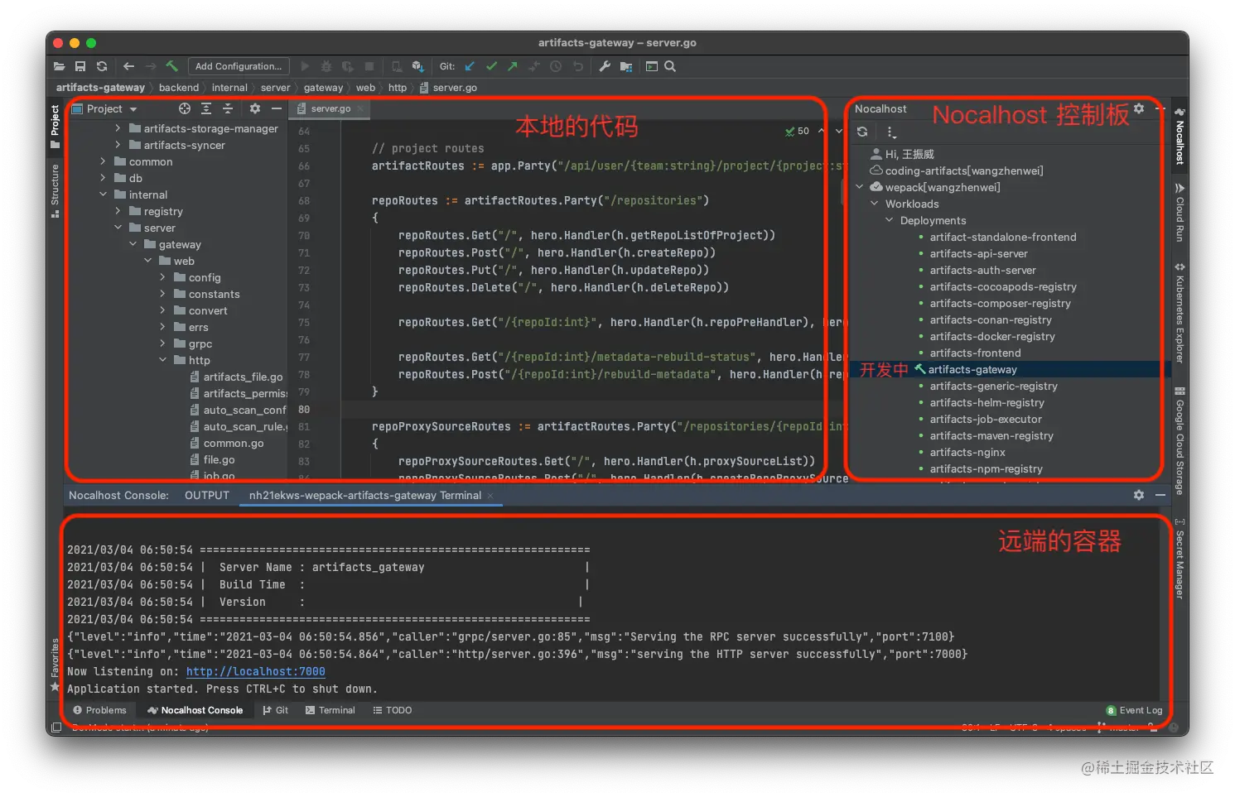The width and height of the screenshot is (1235, 797).
Task: Select artifacts-api-server deployment
Action: [x=978, y=253]
